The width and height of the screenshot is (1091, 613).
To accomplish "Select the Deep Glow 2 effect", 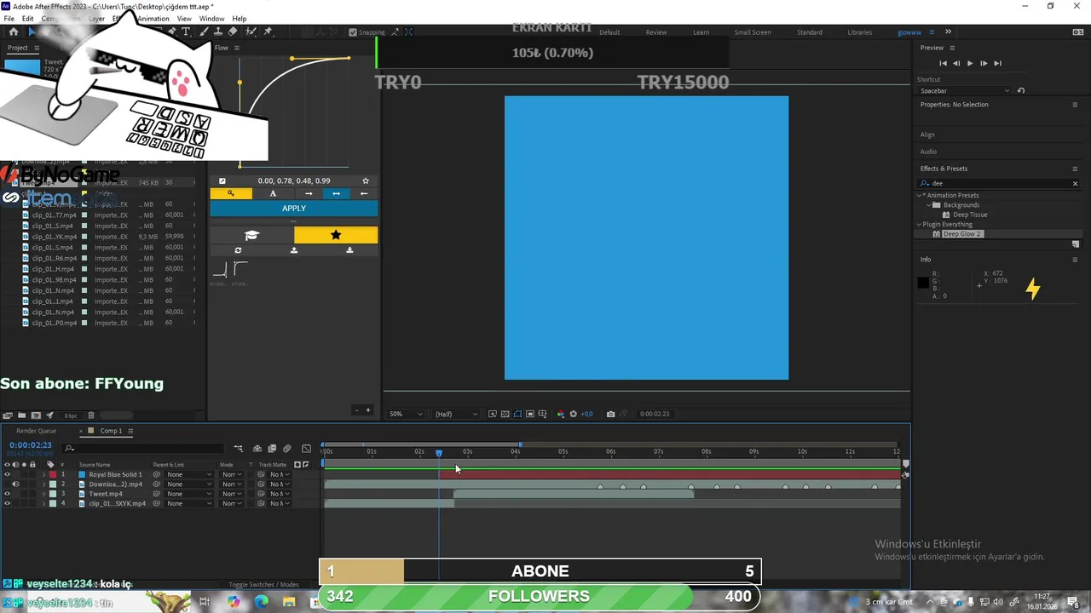I will click(962, 234).
